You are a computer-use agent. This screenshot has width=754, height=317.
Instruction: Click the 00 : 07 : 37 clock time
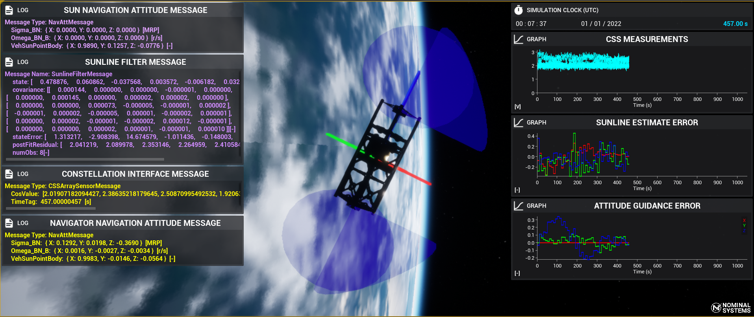[x=531, y=24]
